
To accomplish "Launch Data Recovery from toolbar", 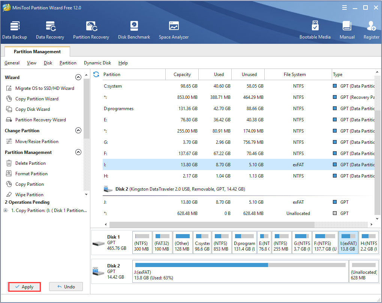I will pyautogui.click(x=50, y=30).
